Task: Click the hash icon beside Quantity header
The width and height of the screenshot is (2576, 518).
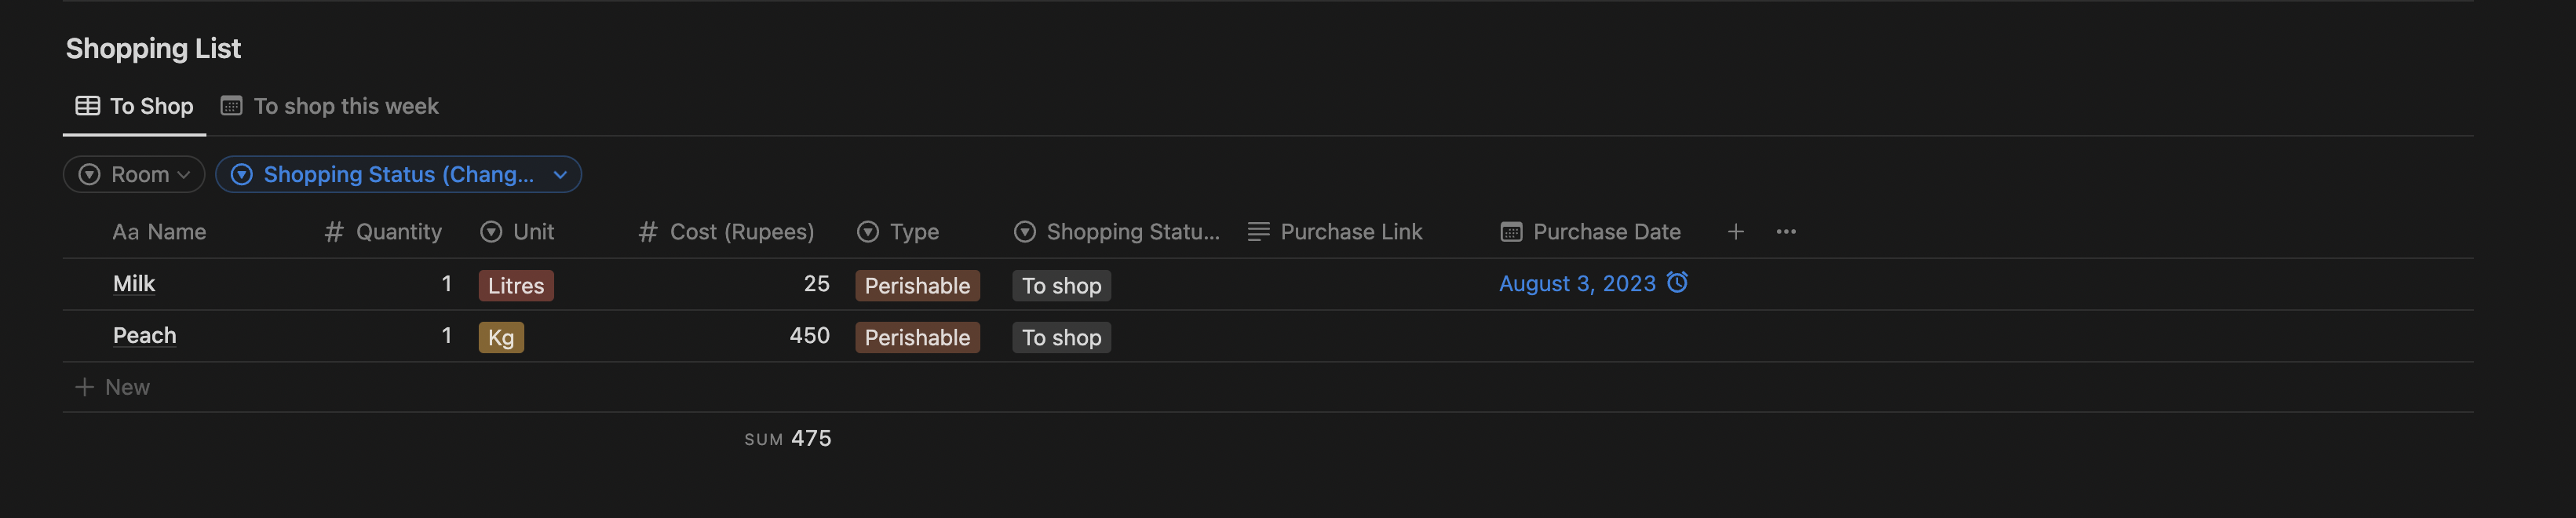Action: pyautogui.click(x=334, y=232)
